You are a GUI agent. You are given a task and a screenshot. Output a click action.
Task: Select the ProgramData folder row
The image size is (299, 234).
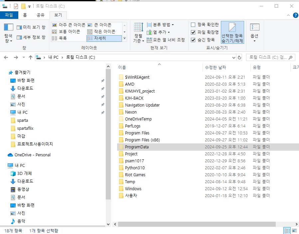(x=208, y=147)
